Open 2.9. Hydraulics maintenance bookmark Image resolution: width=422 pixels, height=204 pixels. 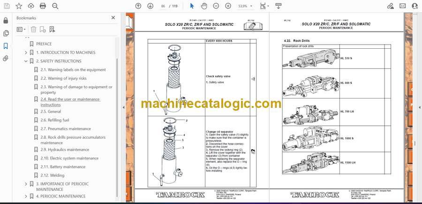click(65, 150)
